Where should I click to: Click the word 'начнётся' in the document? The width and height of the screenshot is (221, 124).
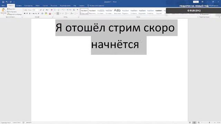click(x=115, y=44)
